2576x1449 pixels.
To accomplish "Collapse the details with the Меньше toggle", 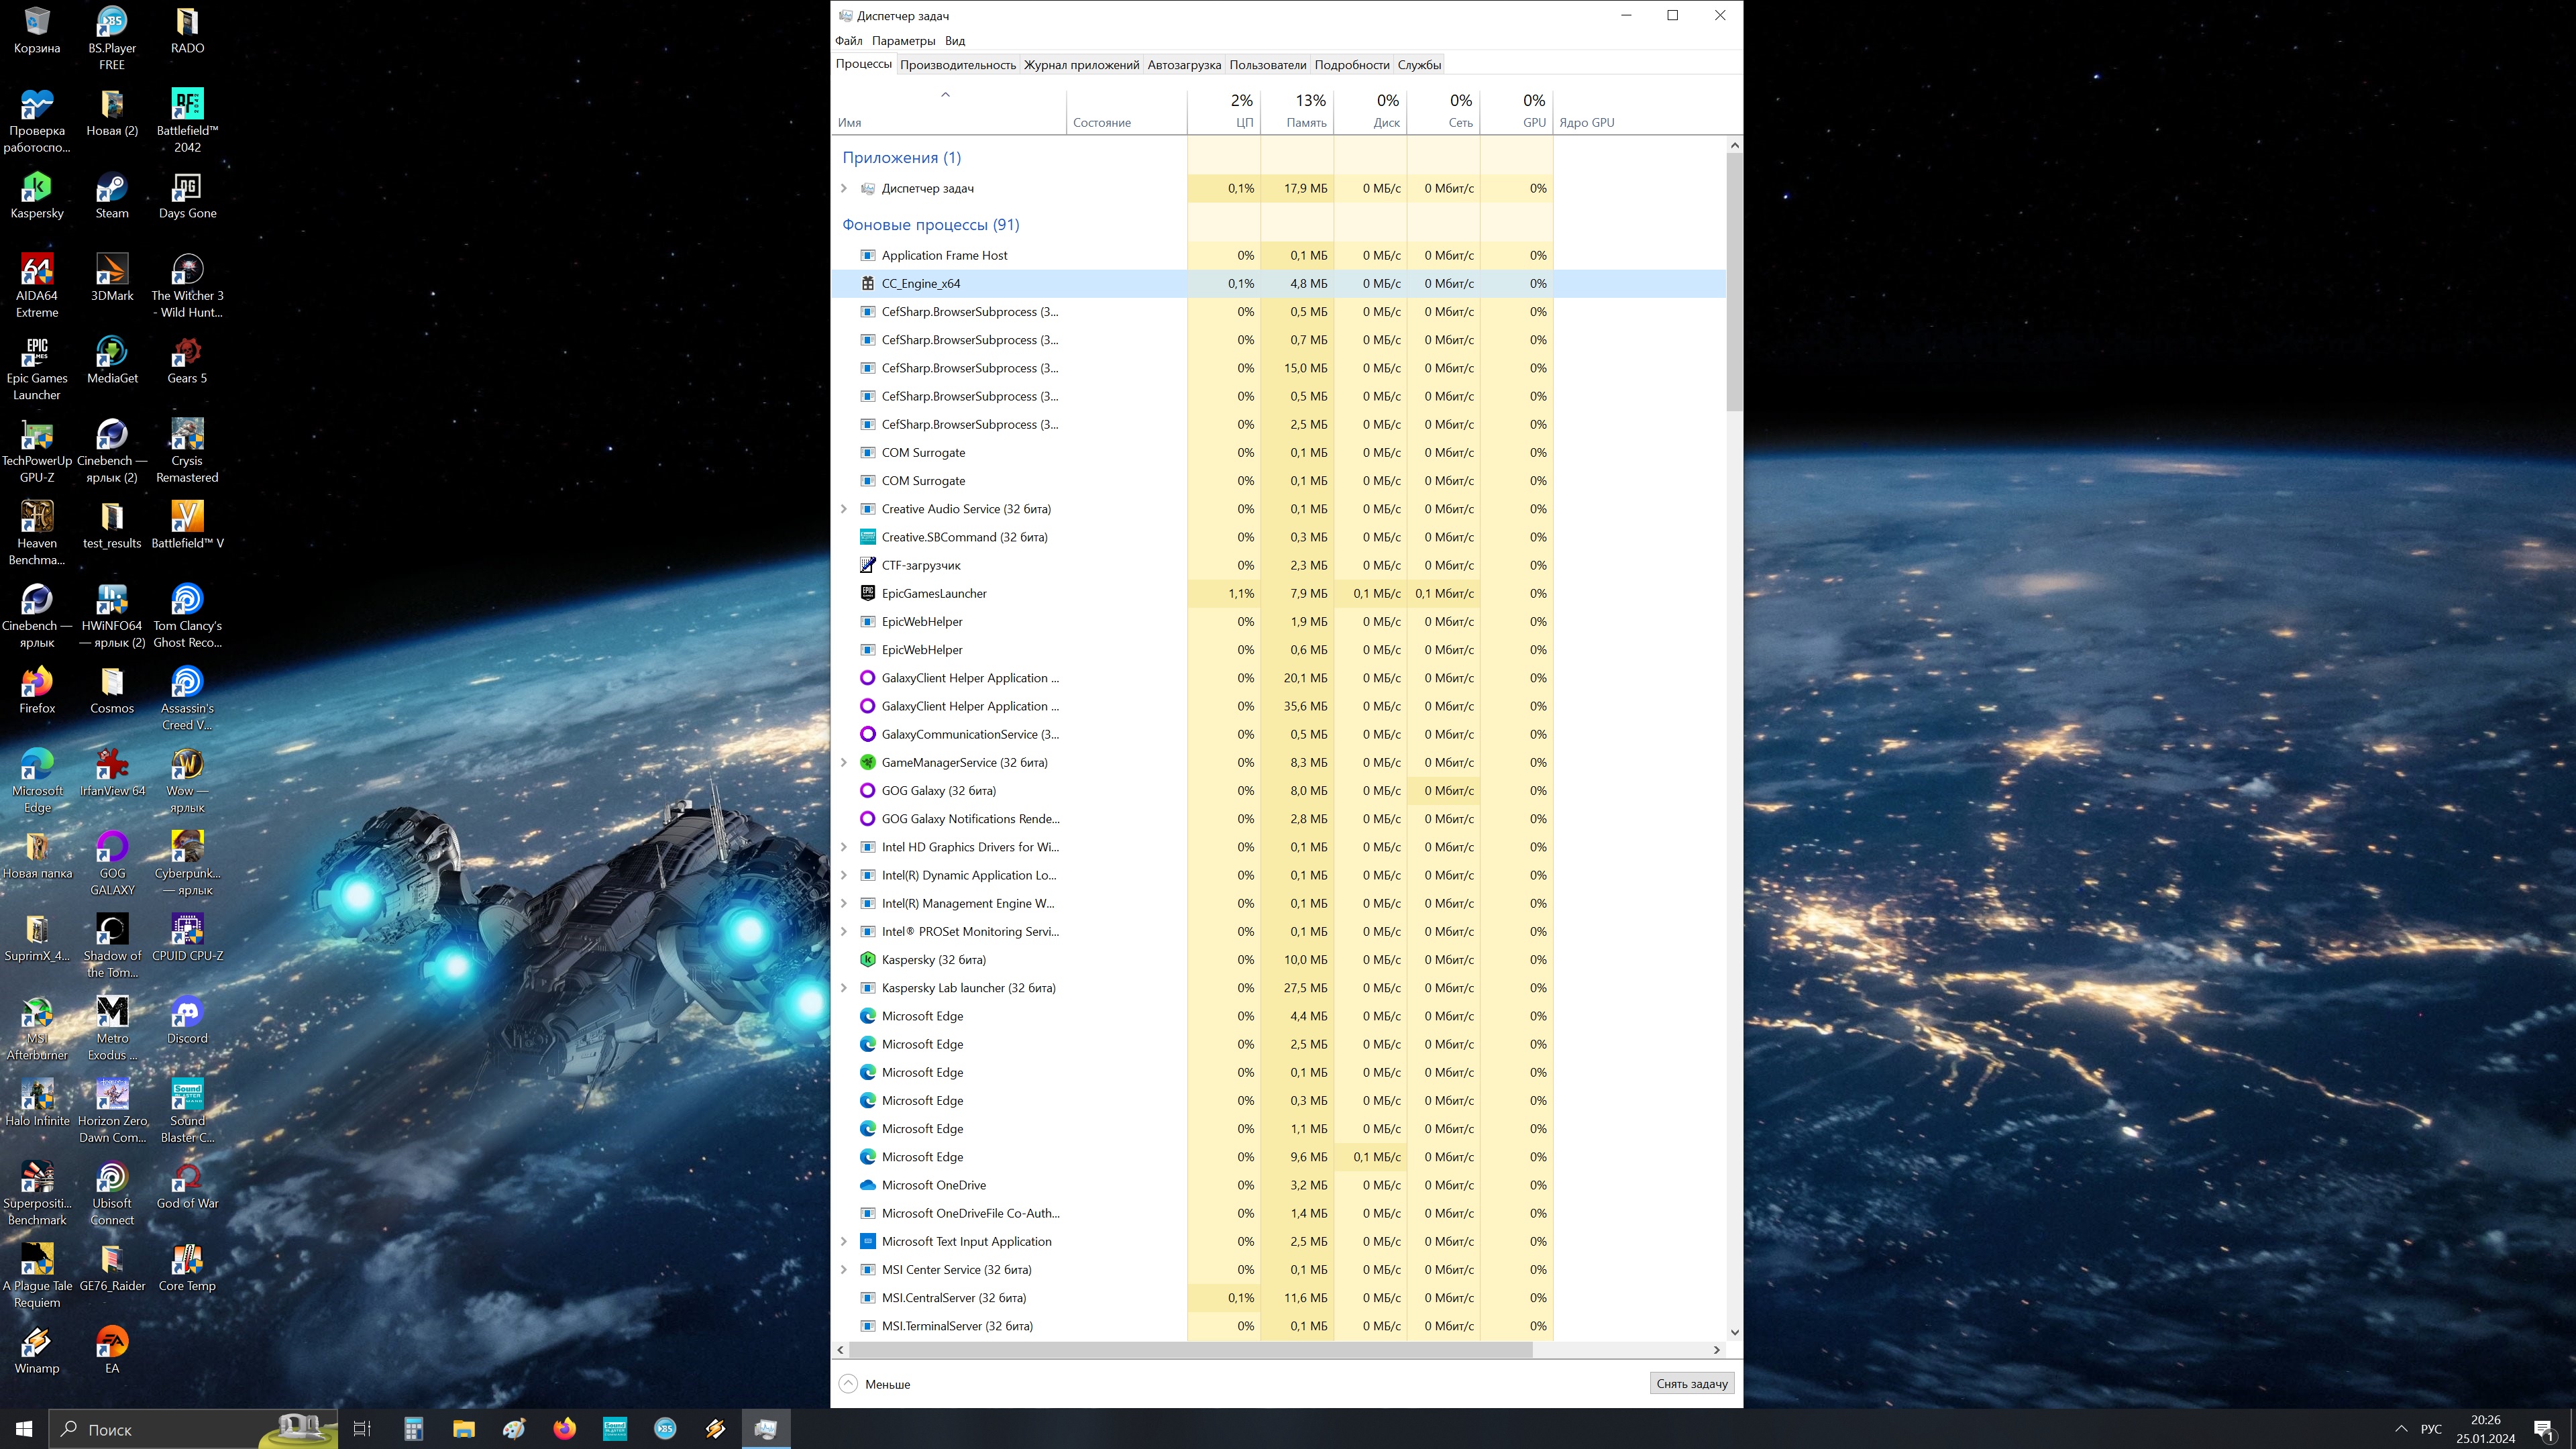I will tap(874, 1384).
